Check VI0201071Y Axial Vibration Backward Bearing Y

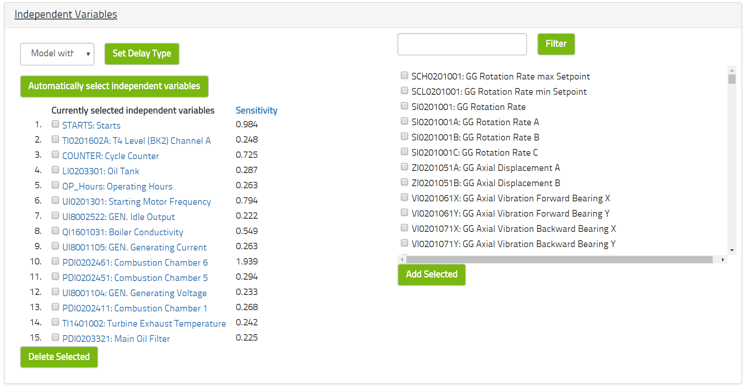405,243
